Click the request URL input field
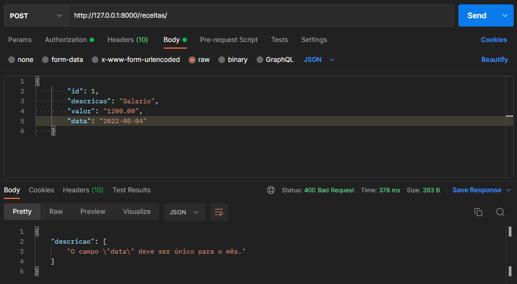This screenshot has height=284, width=517. click(260, 15)
